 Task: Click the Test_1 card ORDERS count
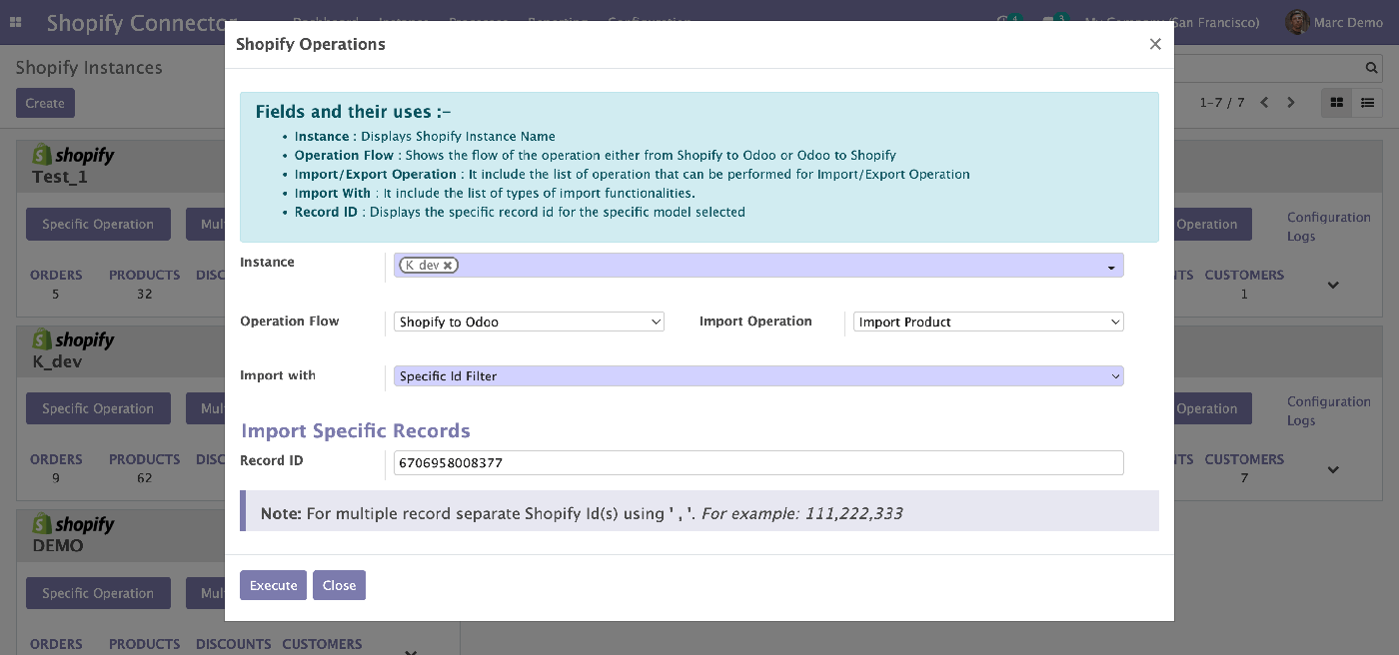[56, 294]
